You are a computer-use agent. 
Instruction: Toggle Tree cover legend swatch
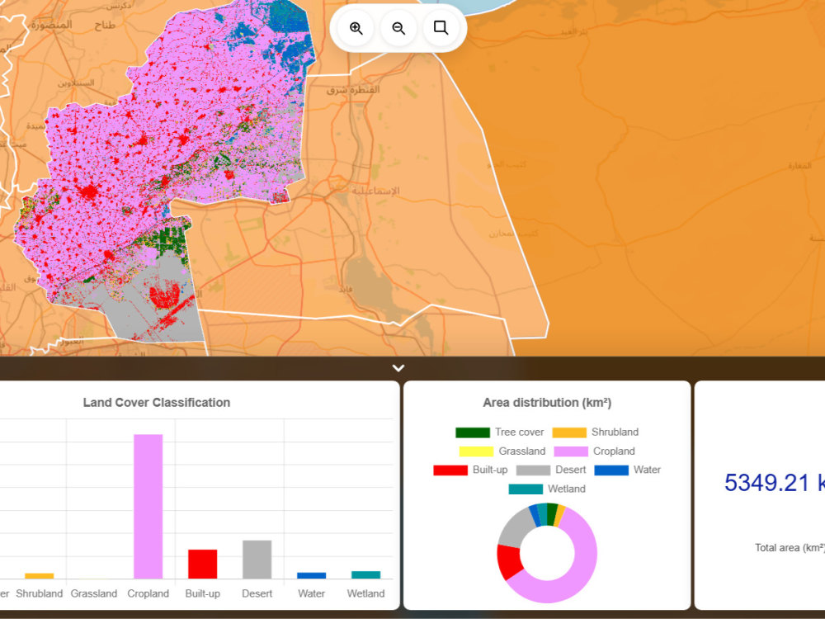click(x=473, y=432)
